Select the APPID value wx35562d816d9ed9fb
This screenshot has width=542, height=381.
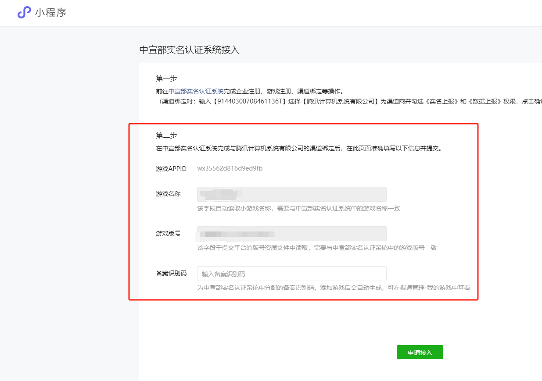[230, 168]
